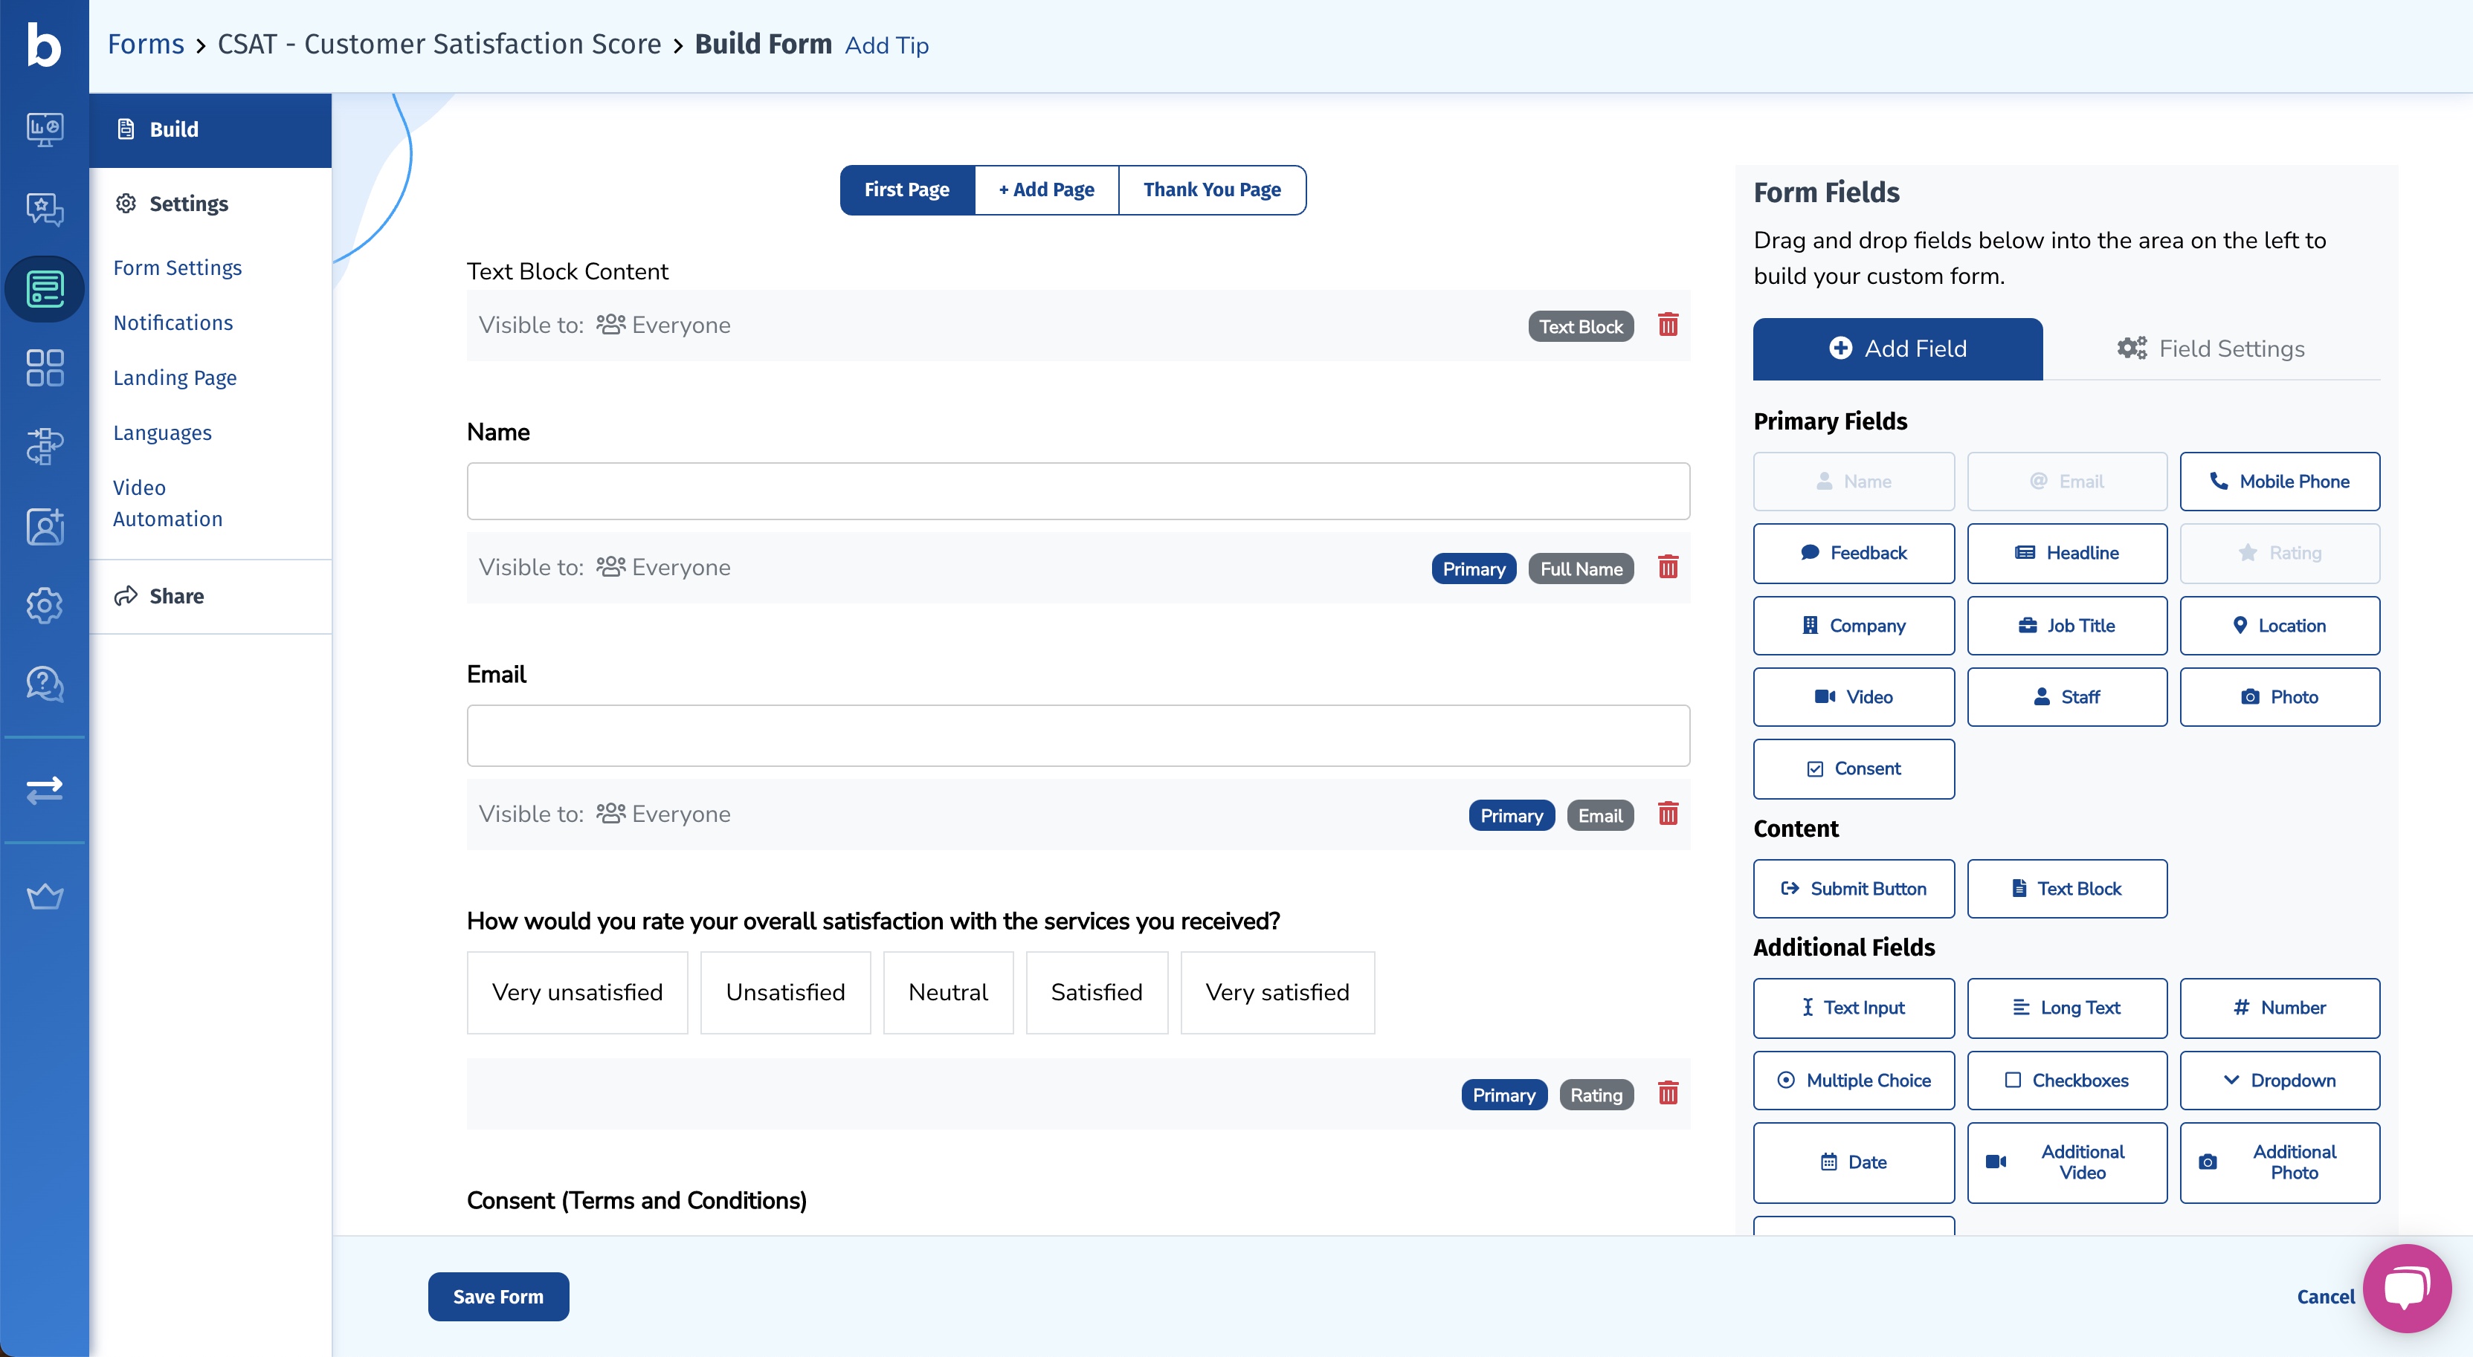Remove the Rating field with trash icon
This screenshot has width=2473, height=1357.
[1668, 1093]
